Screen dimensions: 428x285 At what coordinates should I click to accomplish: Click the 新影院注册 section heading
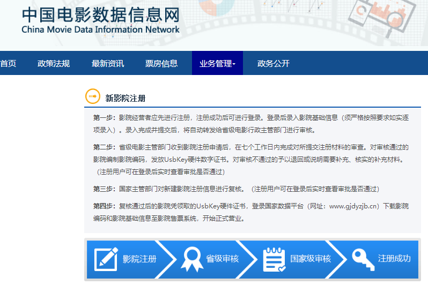click(126, 98)
